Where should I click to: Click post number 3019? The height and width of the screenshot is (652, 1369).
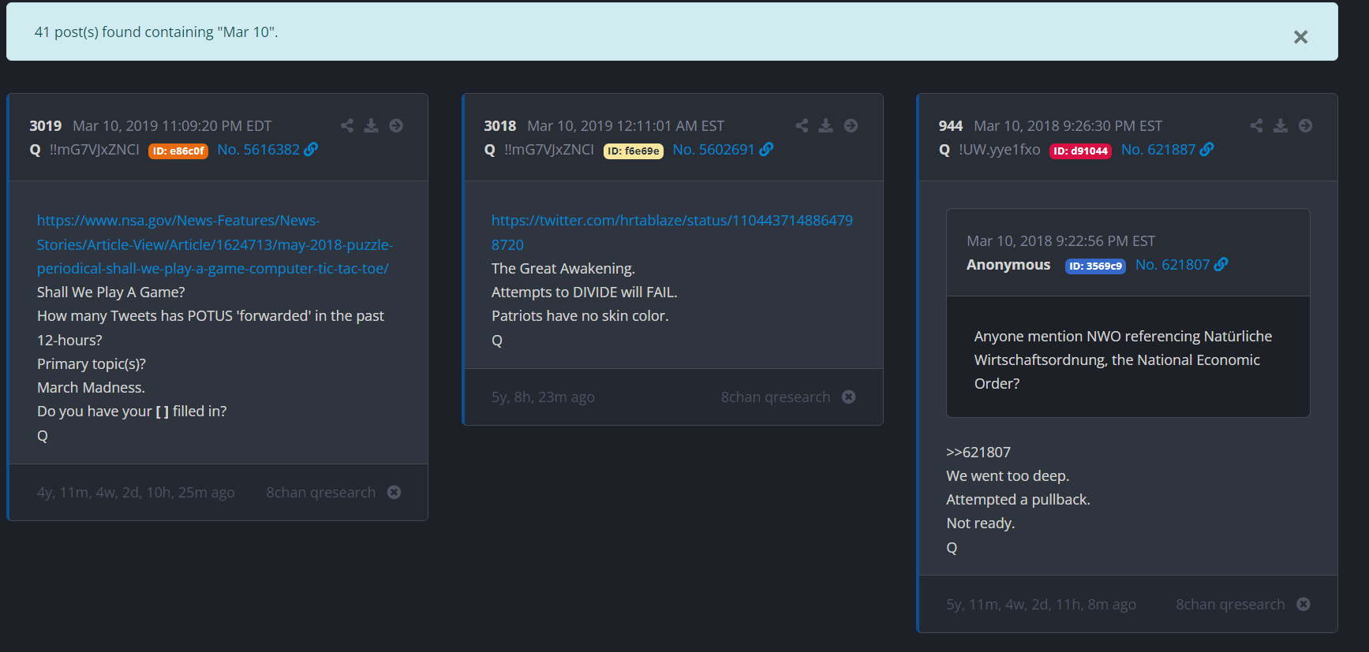coord(46,126)
